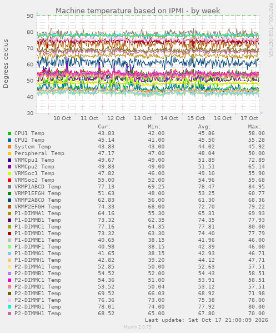Click VRMP2ABCD average value 61.30

207,200
